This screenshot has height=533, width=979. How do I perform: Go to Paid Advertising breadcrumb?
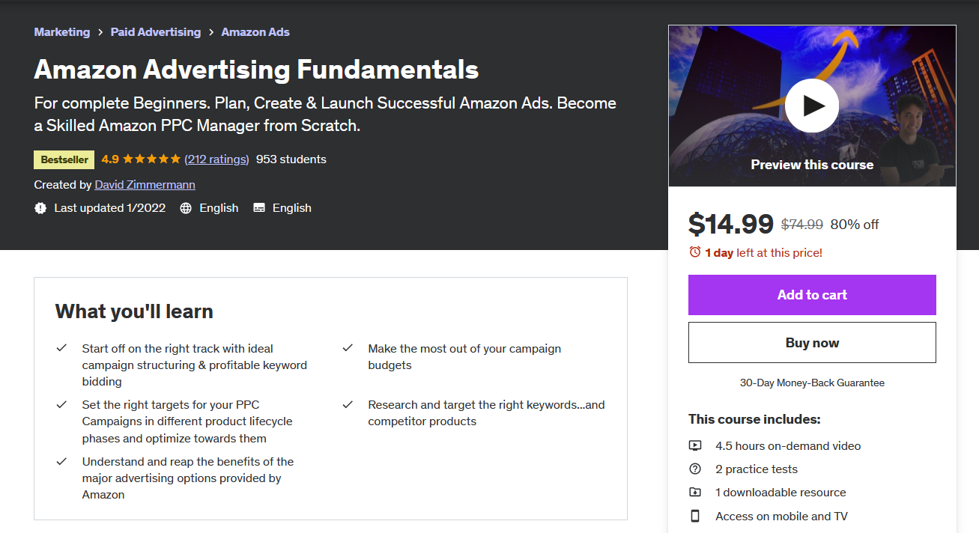pyautogui.click(x=156, y=31)
